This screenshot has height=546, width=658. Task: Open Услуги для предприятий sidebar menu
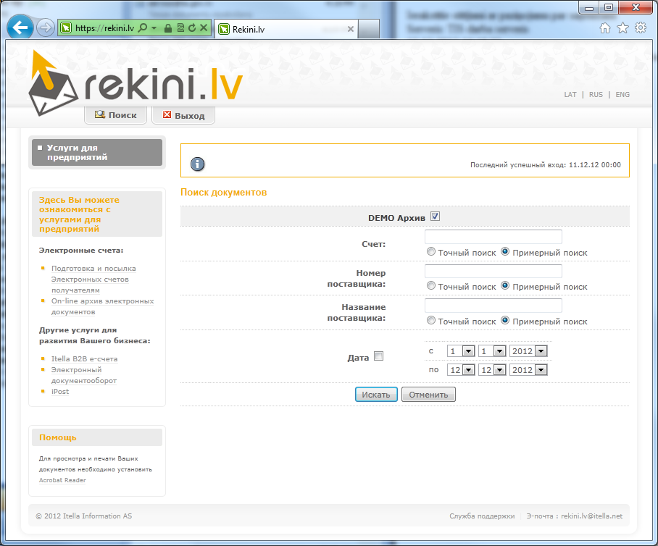(x=97, y=152)
